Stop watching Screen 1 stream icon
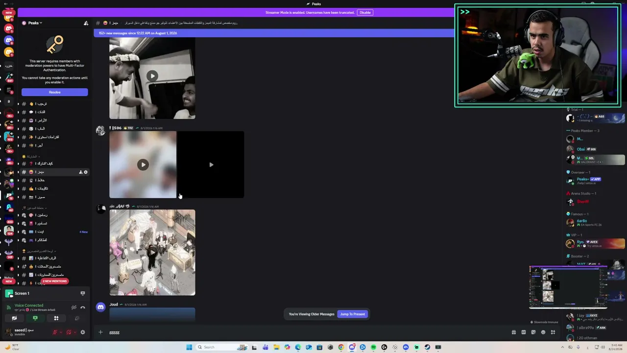 tap(83, 293)
